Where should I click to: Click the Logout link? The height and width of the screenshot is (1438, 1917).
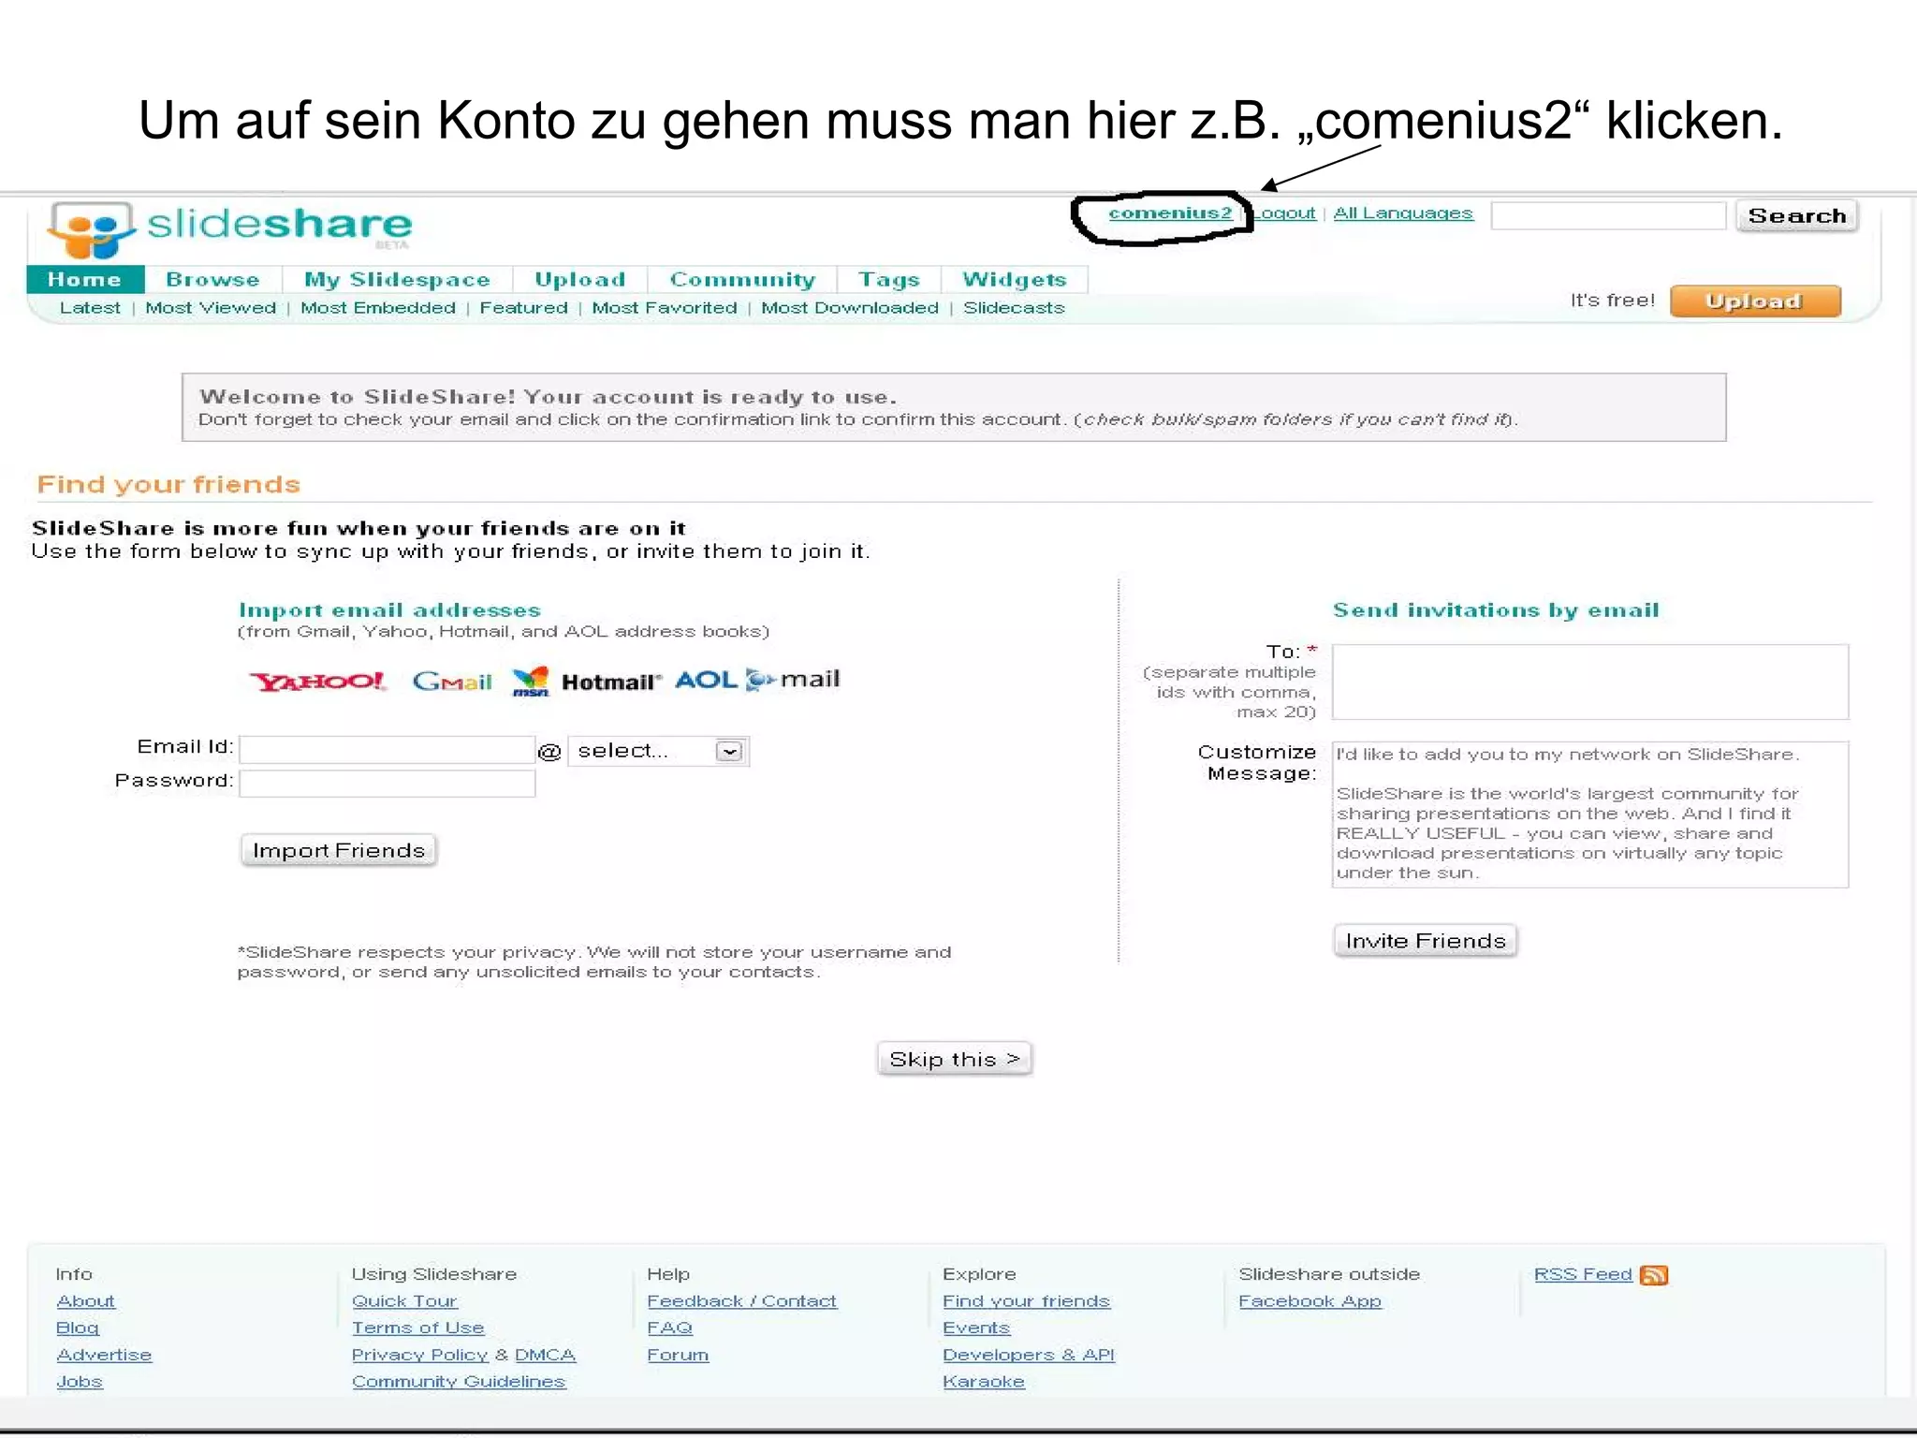pos(1284,213)
